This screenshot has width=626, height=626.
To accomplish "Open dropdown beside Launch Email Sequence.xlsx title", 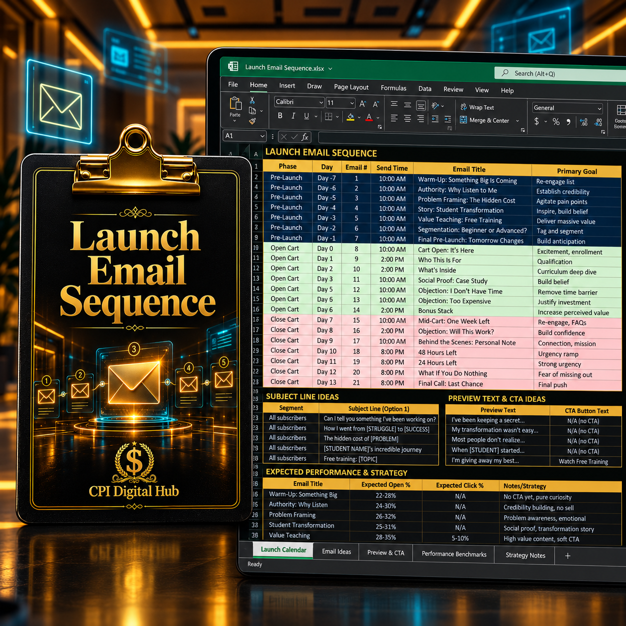I will point(330,69).
